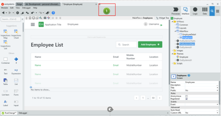Open the Event property dropdown
This screenshot has height=116, width=221.
coord(217,104)
